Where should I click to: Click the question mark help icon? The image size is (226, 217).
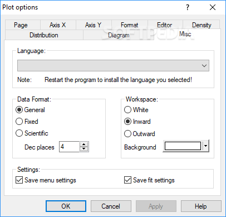188,7
